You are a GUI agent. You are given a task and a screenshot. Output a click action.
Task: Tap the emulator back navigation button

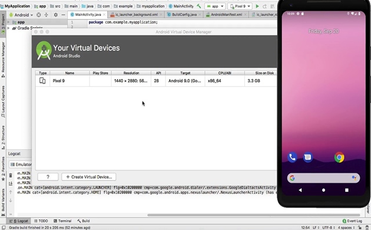(300, 190)
